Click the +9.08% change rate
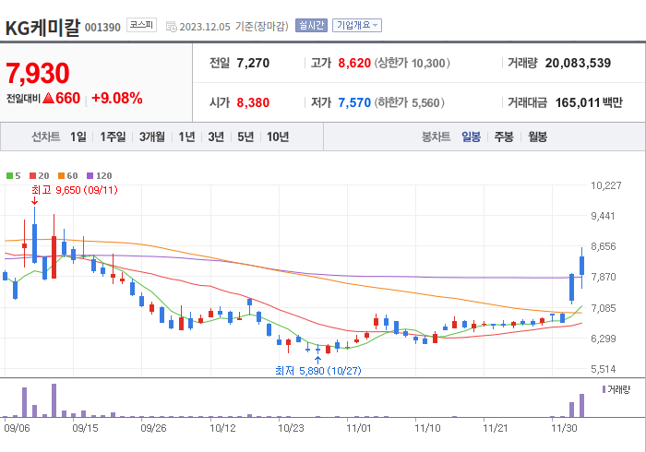 [117, 98]
